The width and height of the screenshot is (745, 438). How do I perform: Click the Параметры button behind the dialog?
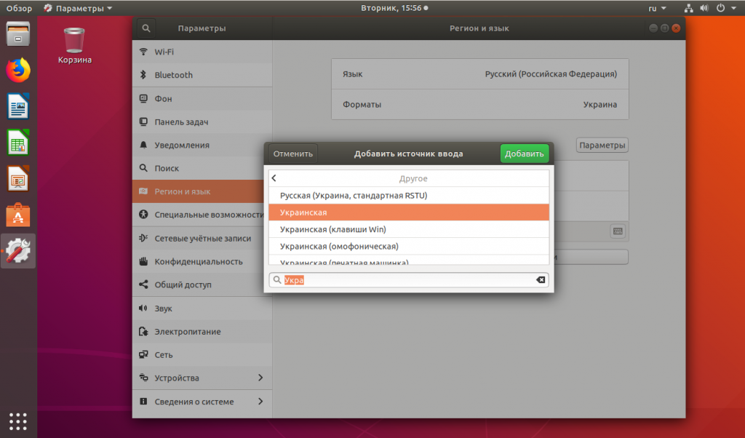[x=602, y=146]
